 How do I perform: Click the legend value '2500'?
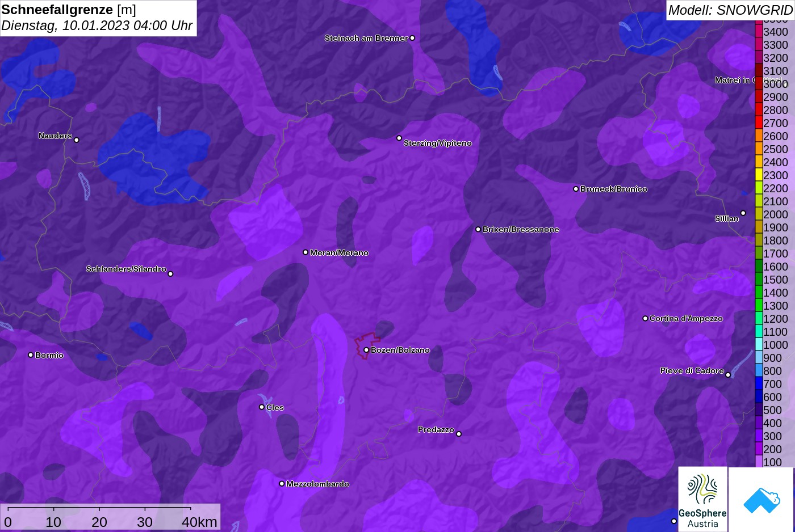[776, 149]
